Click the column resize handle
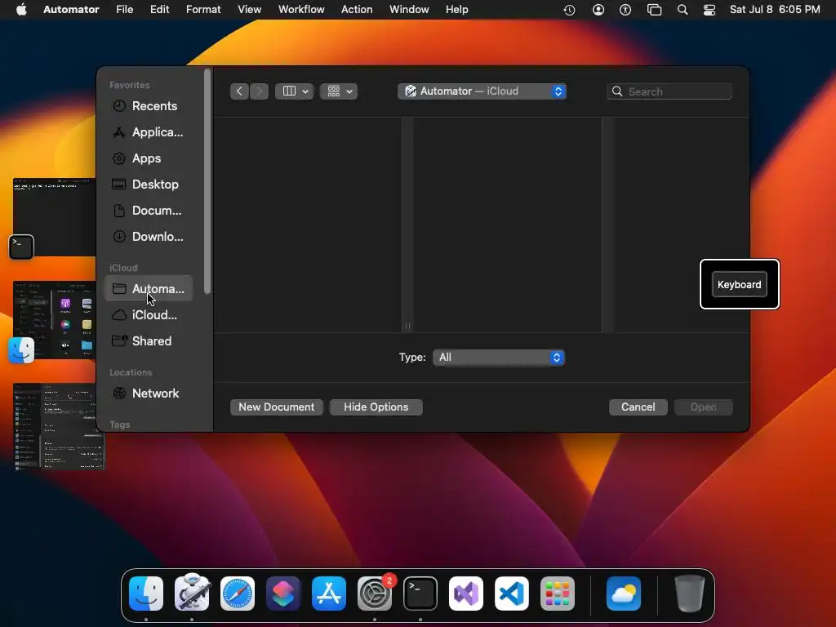836x627 pixels. pos(407,327)
